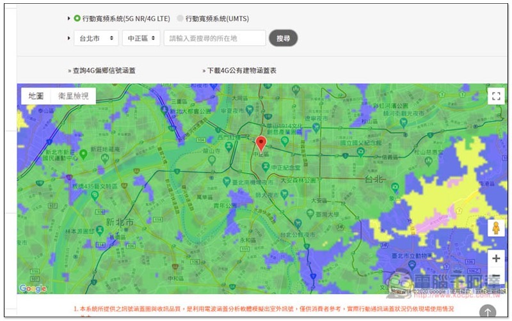
Task: Open 下載4G公有建物涵蓋表 link
Action: [242, 70]
